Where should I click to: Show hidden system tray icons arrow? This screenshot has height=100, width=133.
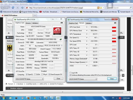pos(117,98)
